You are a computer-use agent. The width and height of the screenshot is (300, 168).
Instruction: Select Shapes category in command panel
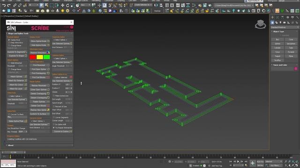point(277,22)
